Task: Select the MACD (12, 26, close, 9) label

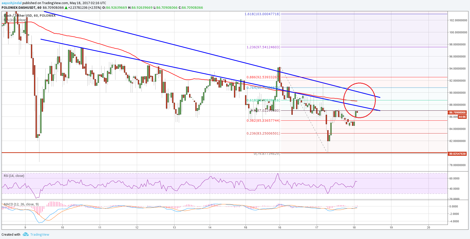Action: (x=21, y=204)
